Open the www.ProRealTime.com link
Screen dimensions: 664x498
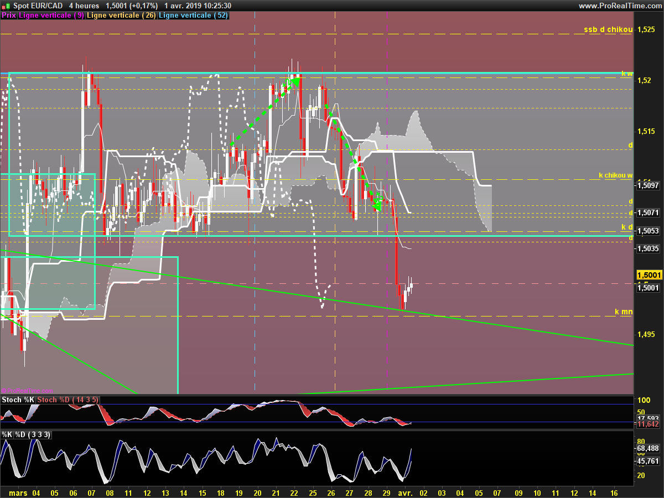tap(620, 6)
